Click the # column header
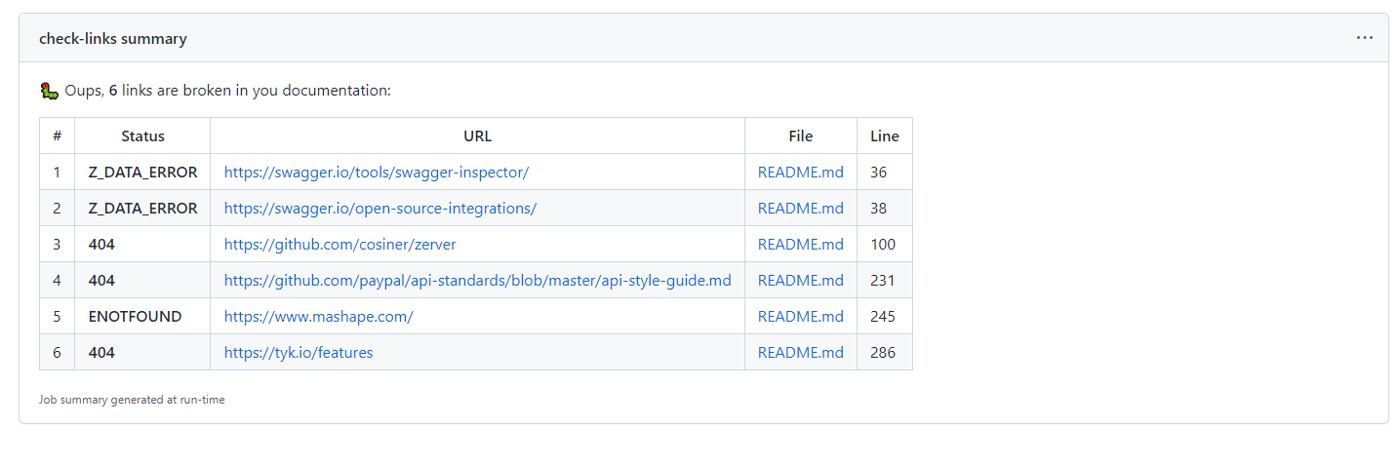This screenshot has width=1400, height=464. pyautogui.click(x=57, y=136)
